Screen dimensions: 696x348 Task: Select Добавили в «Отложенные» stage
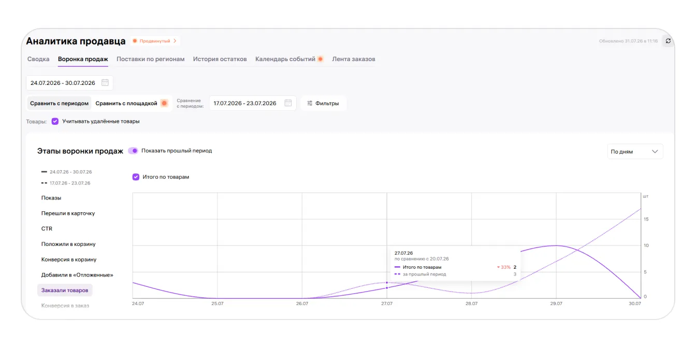click(x=77, y=275)
